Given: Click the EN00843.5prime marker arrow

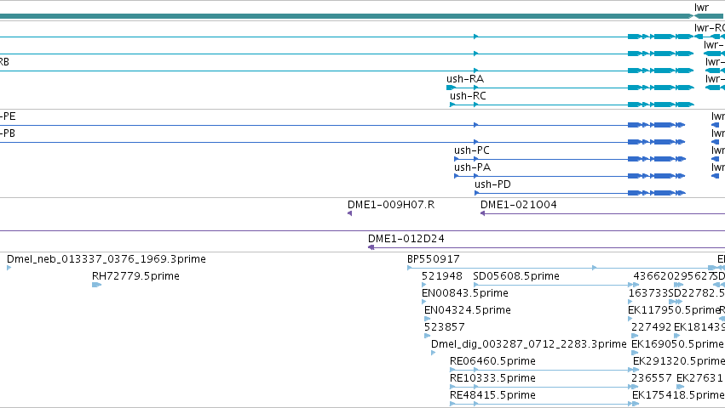Looking at the screenshot, I should (x=424, y=303).
